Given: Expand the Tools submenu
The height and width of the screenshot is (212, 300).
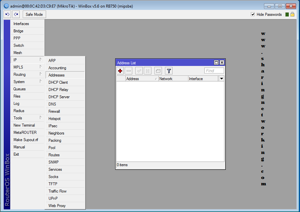Looking at the screenshot, I should click(27, 118).
